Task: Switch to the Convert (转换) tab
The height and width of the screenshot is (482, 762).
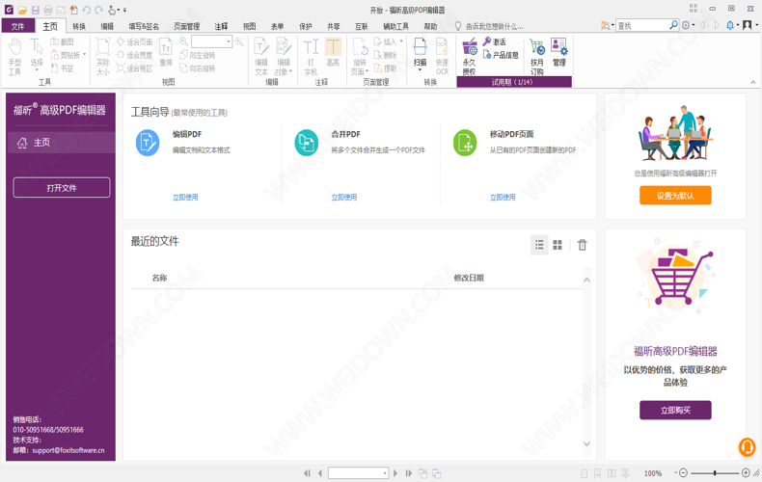Action: [x=79, y=26]
